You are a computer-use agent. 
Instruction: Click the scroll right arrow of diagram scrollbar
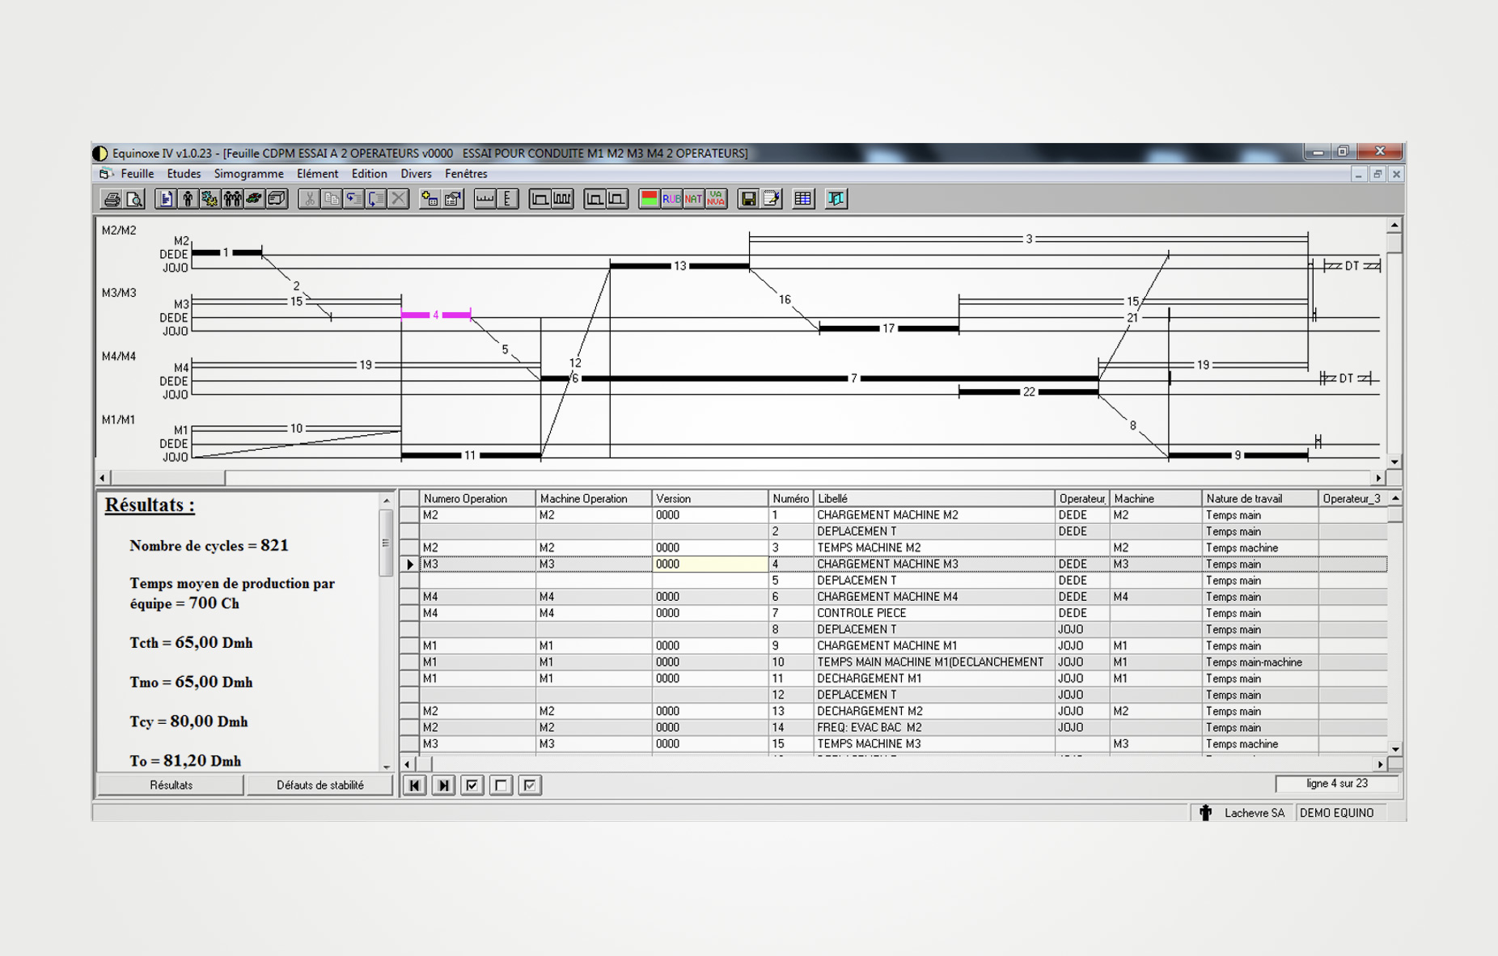(x=1379, y=478)
